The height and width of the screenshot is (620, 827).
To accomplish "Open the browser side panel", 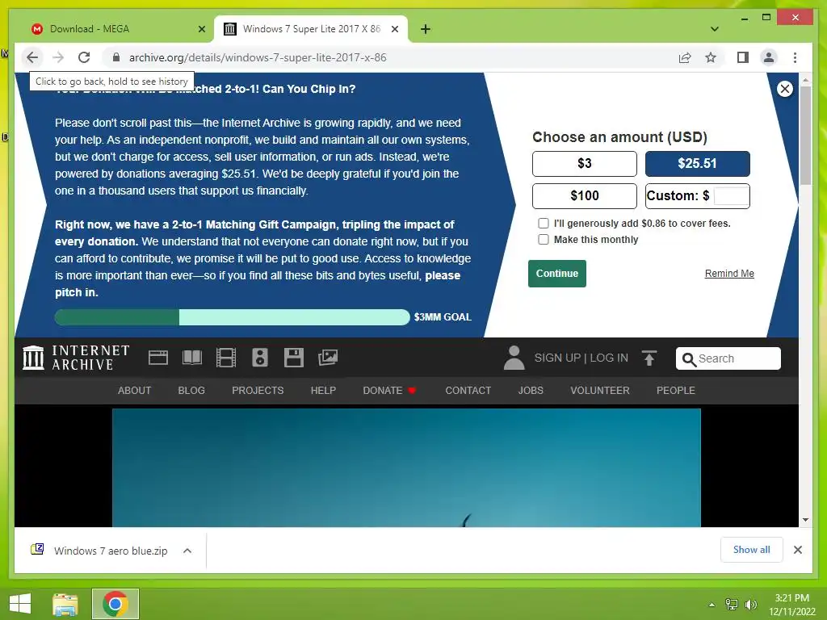I will coord(743,57).
